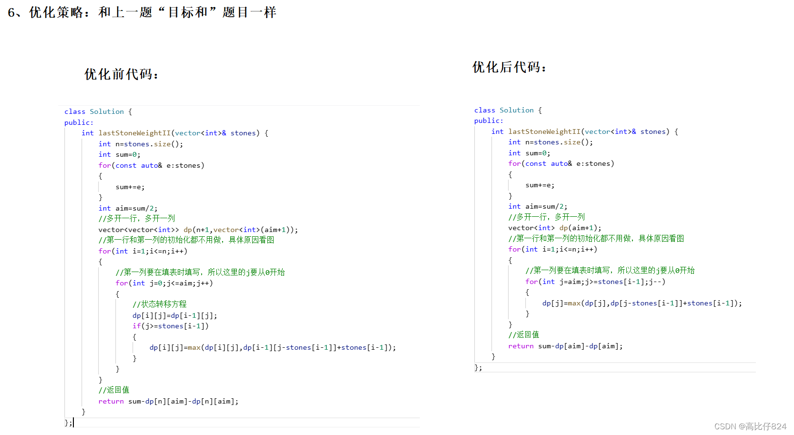Viewport: 794px width, 435px height.
Task: Click 'int aim=sum/2;' in left code
Action: [128, 208]
